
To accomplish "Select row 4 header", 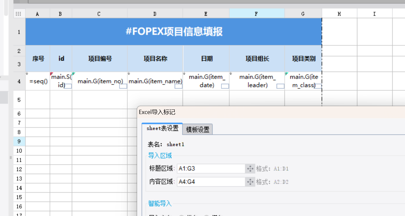I will point(19,81).
